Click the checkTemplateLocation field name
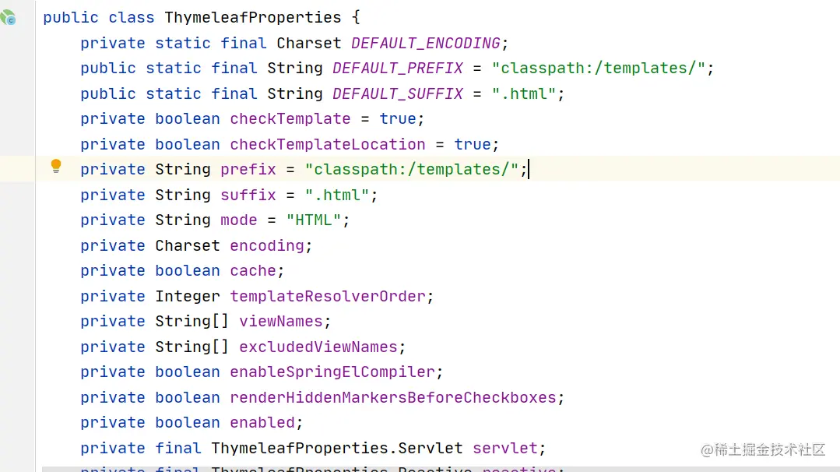 coord(328,144)
